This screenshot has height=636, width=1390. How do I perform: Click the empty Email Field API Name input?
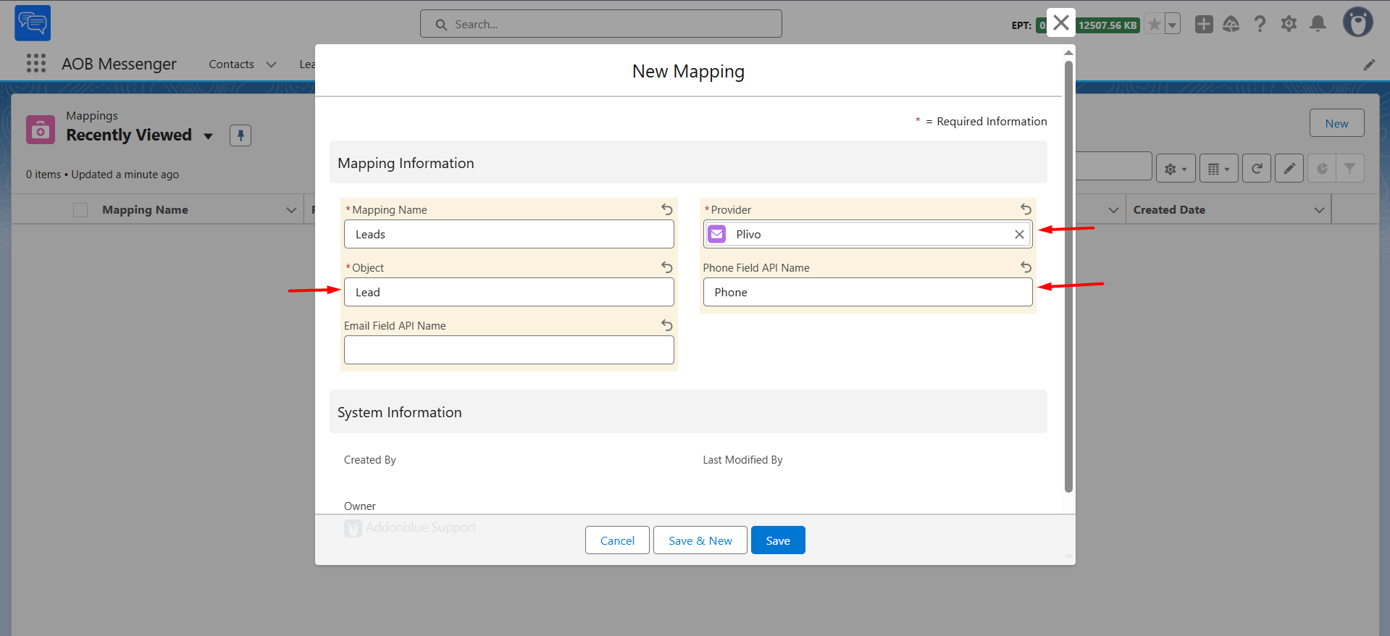[509, 350]
